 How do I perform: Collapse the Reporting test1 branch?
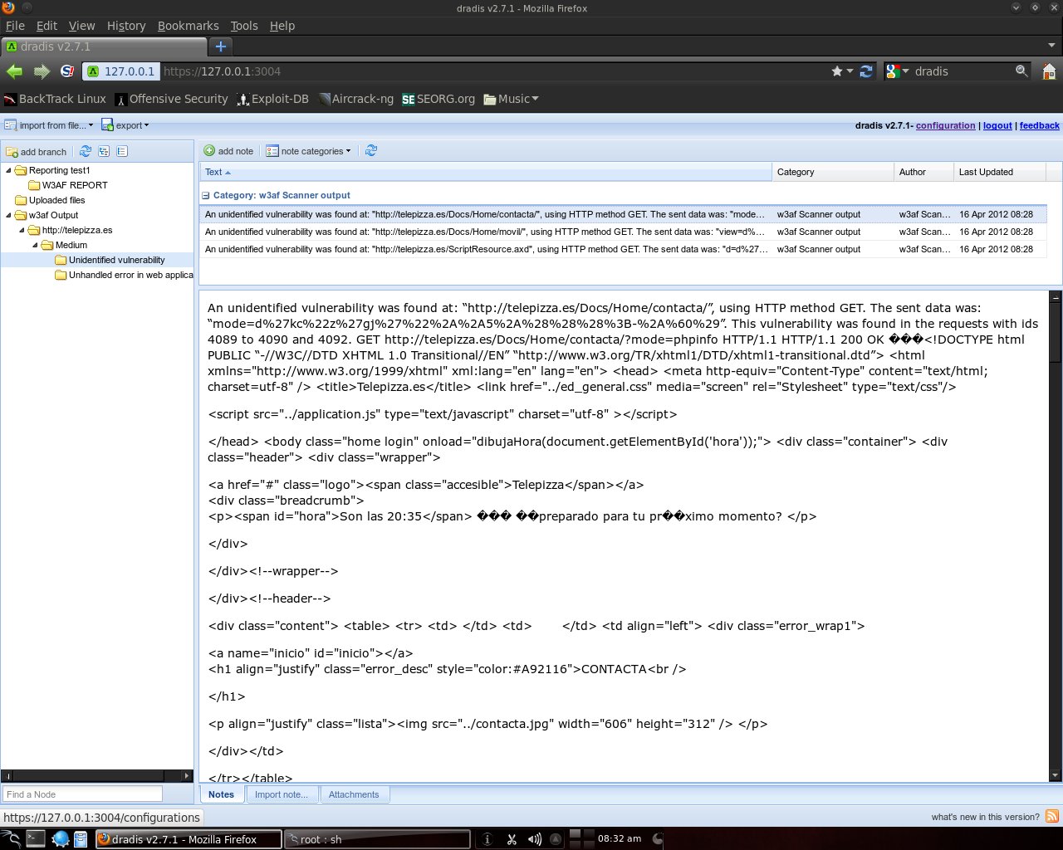pos(9,171)
